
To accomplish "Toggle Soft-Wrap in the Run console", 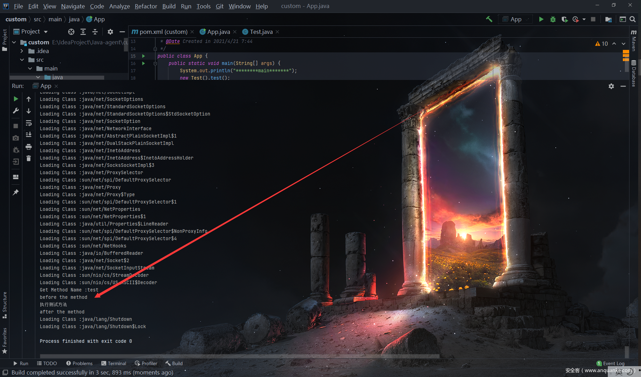I will 29,123.
